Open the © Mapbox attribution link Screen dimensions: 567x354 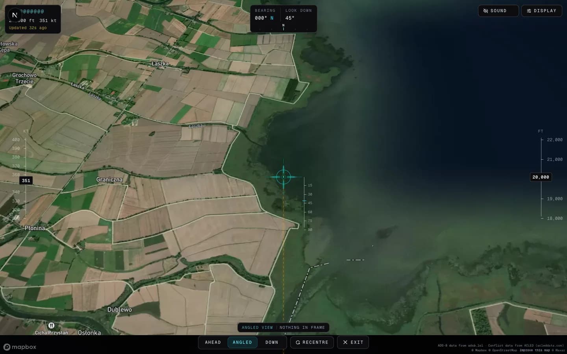point(479,350)
